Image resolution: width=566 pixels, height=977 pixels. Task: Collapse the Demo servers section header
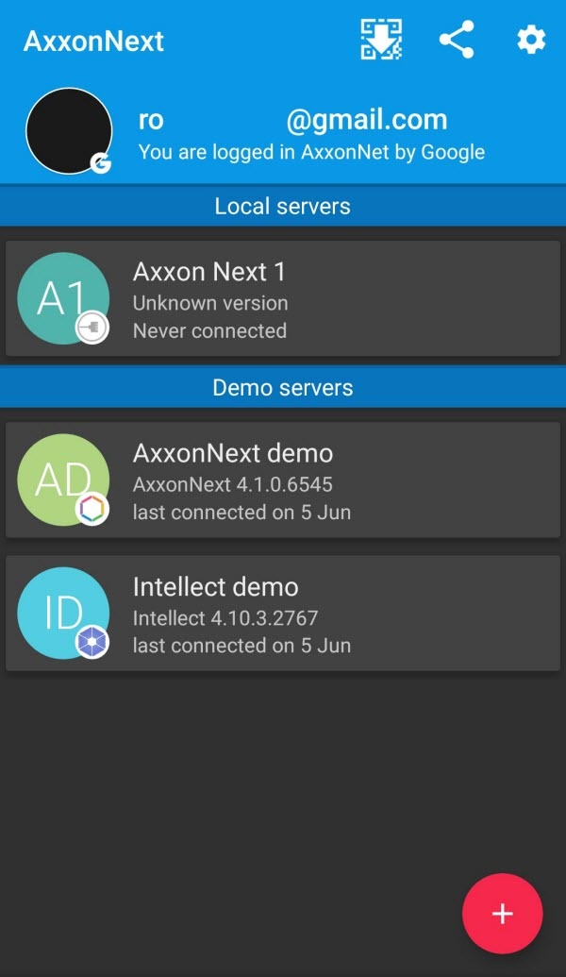tap(283, 388)
